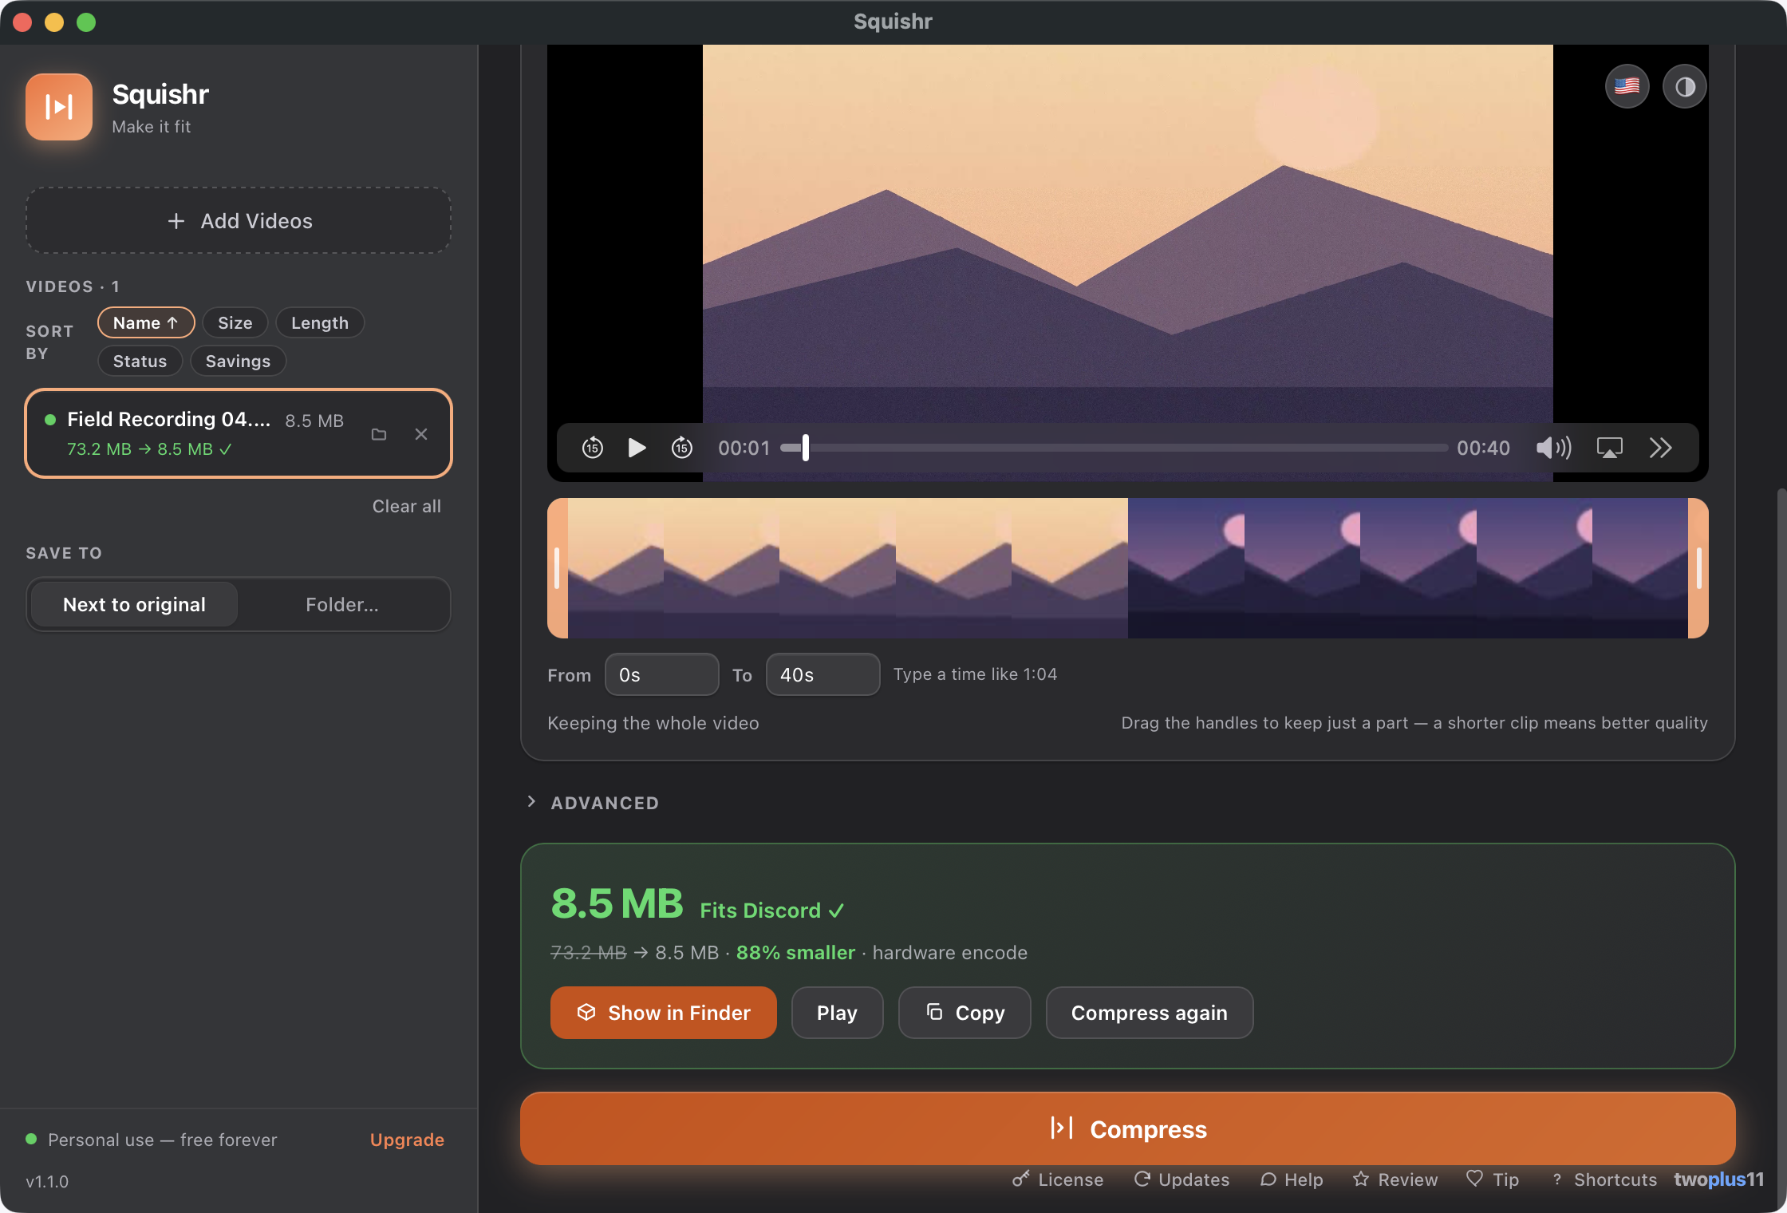Screen dimensions: 1787x1213
Task: Click the left trim handle
Action: 558,568
